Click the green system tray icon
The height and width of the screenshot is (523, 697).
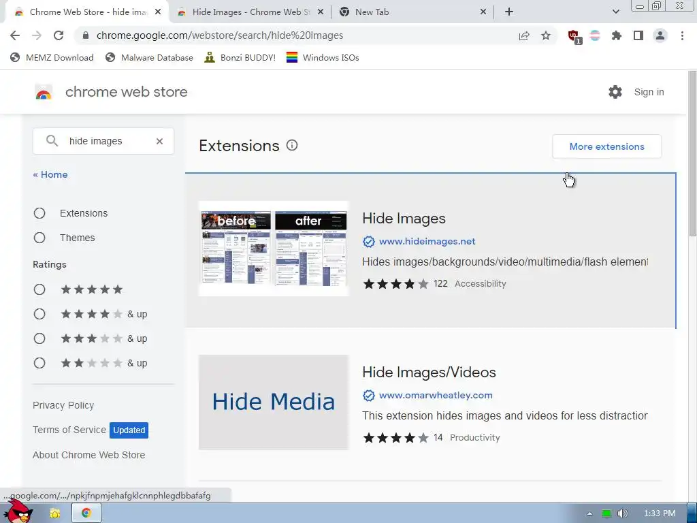(x=606, y=513)
